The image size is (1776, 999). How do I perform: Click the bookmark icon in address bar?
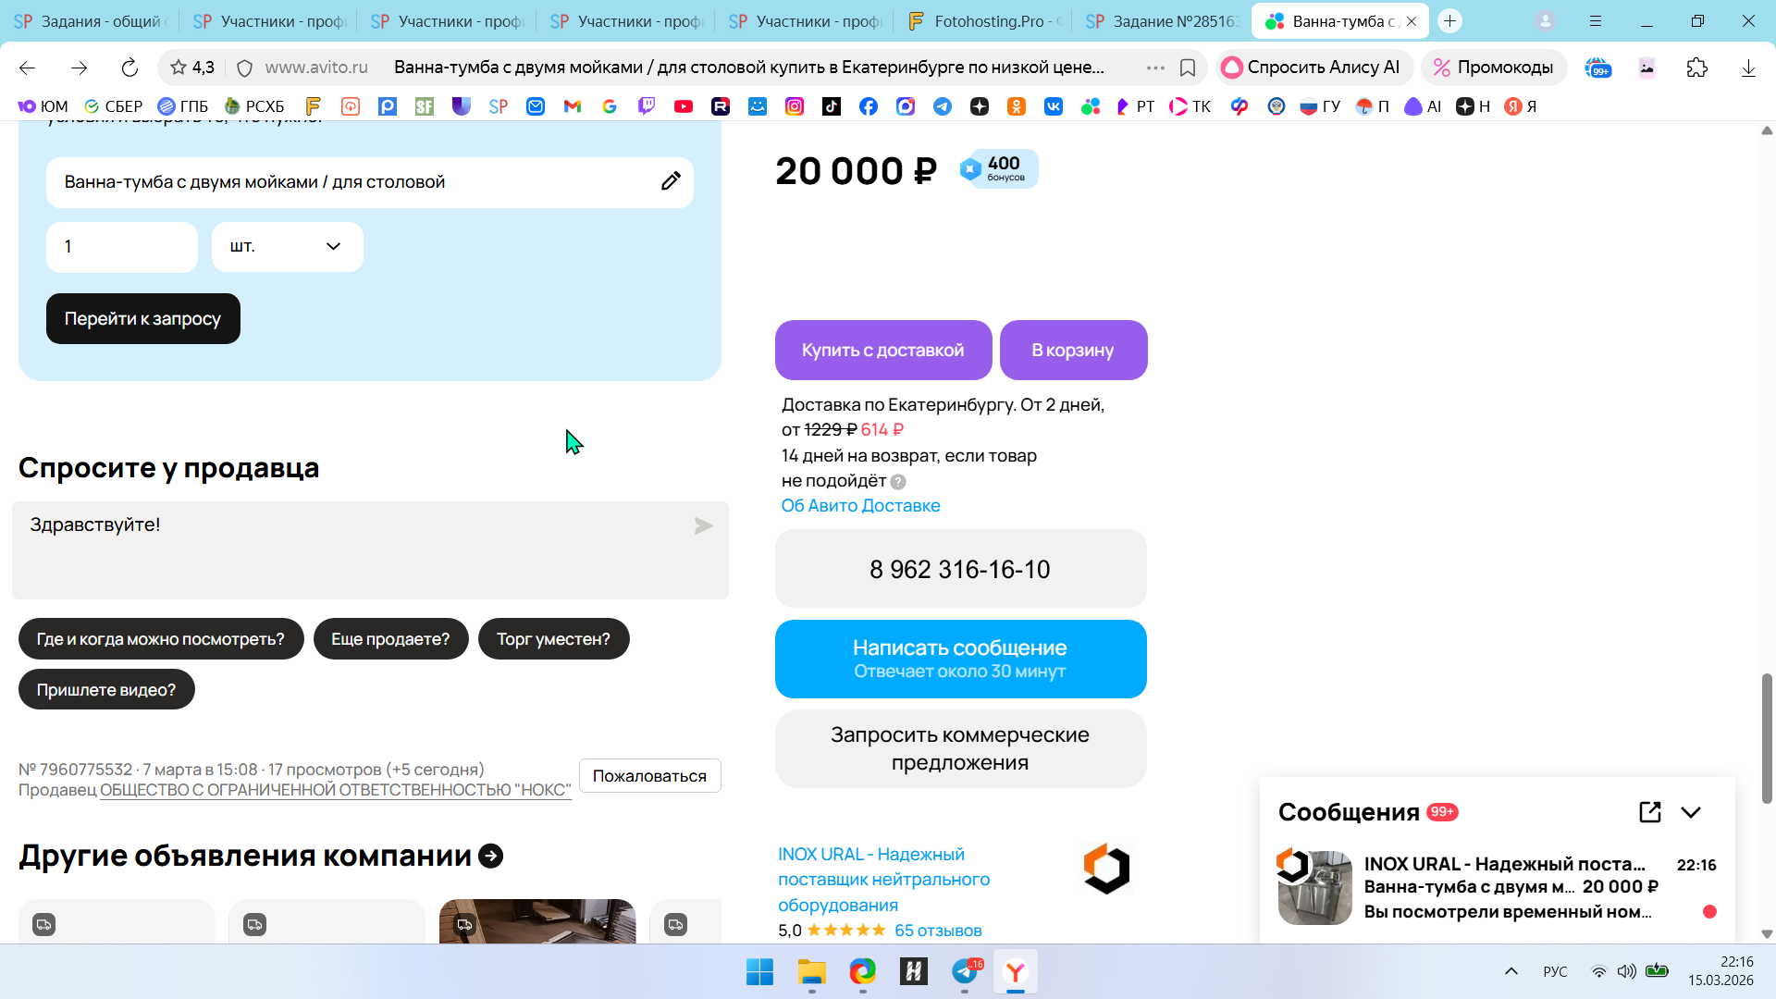point(1188,68)
